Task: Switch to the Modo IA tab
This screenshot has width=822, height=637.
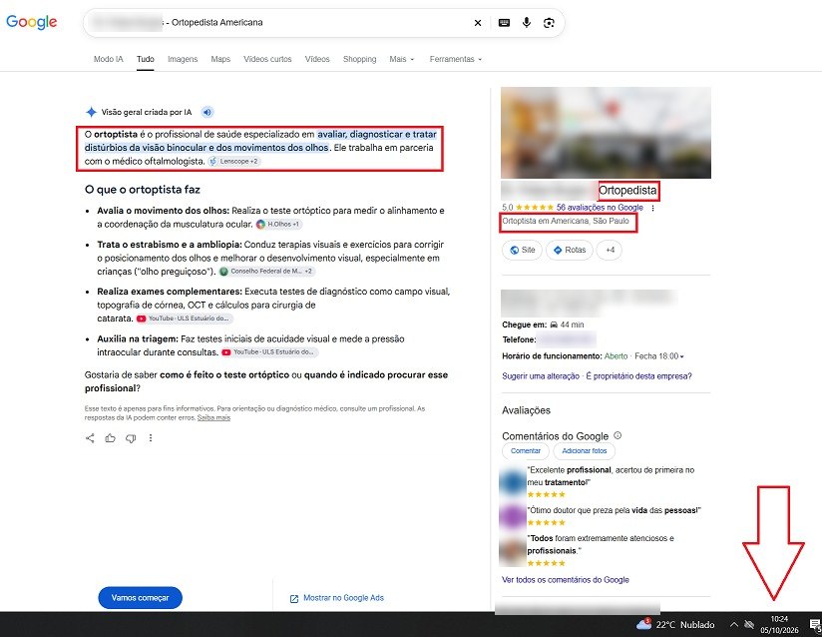Action: 109,59
